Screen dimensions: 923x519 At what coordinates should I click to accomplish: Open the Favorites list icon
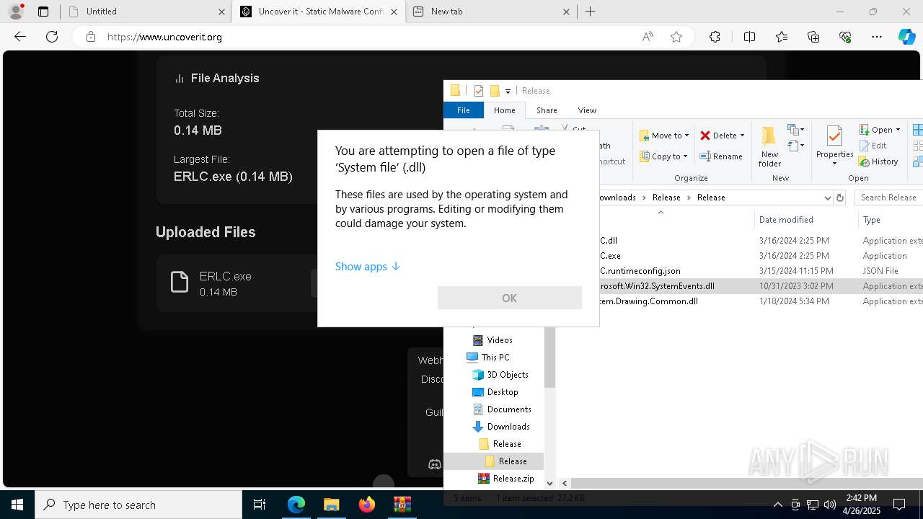point(782,37)
